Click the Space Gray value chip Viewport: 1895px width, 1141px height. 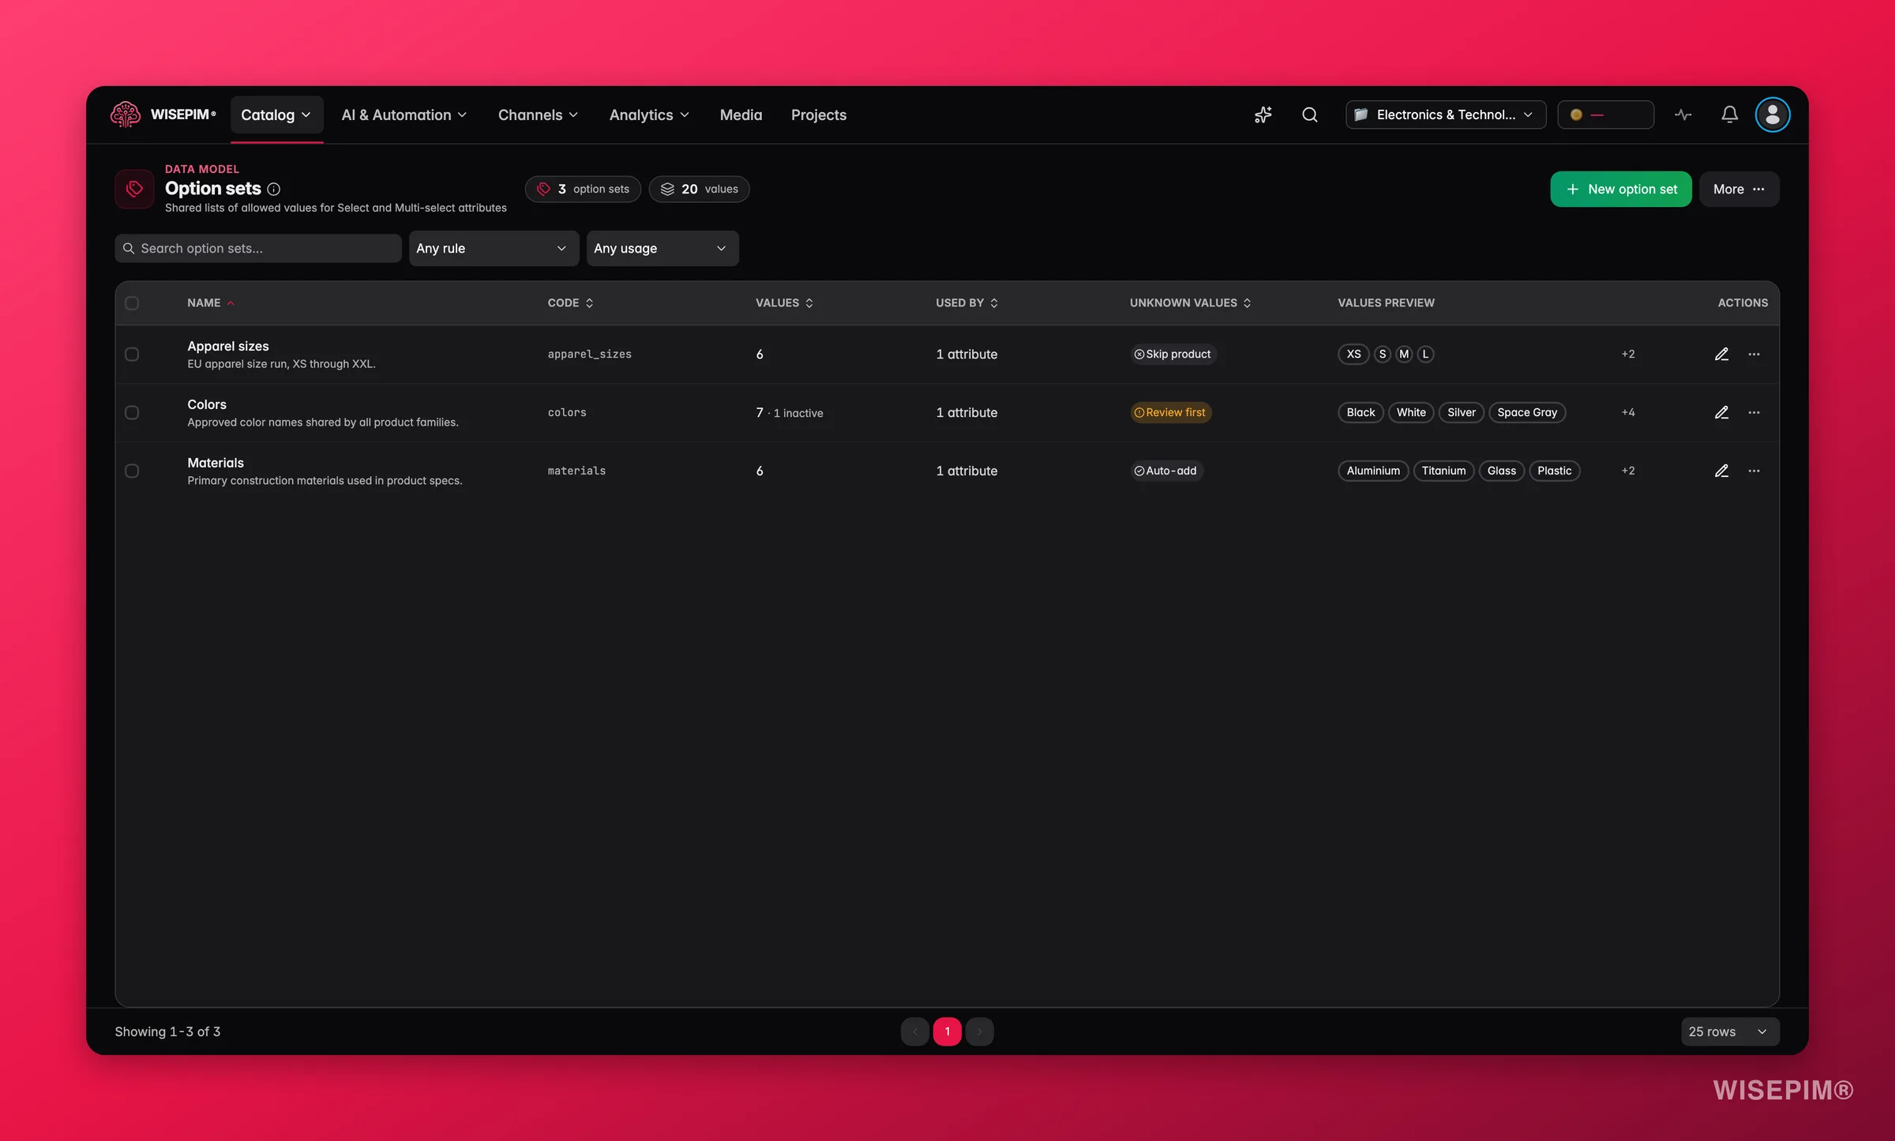(x=1527, y=412)
